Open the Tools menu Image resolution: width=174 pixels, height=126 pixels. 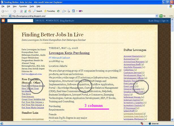(x=32, y=7)
